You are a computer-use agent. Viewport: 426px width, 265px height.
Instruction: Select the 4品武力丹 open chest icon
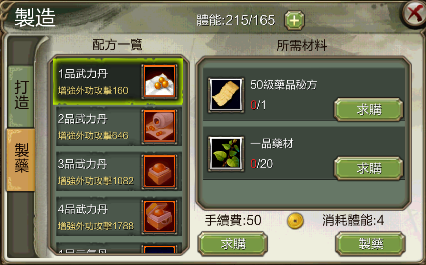(159, 216)
